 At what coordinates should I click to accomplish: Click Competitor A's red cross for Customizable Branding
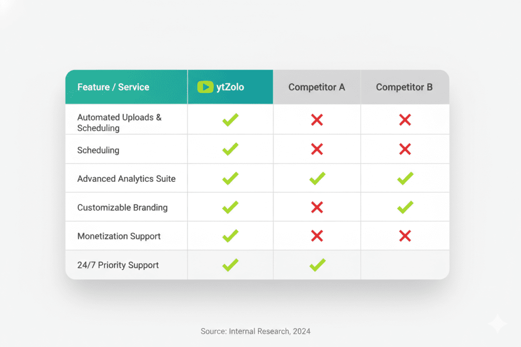pyautogui.click(x=317, y=207)
